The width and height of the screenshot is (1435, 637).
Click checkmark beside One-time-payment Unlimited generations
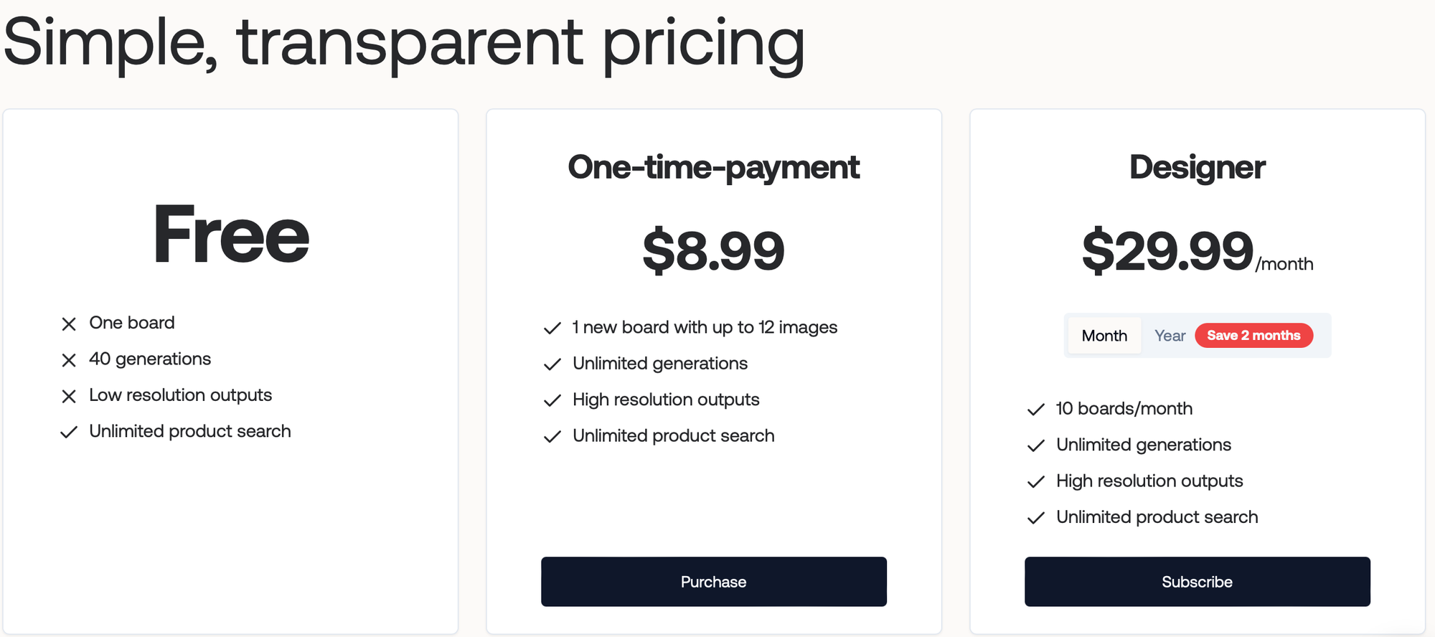552,364
